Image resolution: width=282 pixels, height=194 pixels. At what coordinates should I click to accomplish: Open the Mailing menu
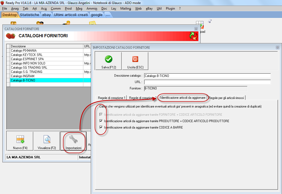(x=125, y=9)
